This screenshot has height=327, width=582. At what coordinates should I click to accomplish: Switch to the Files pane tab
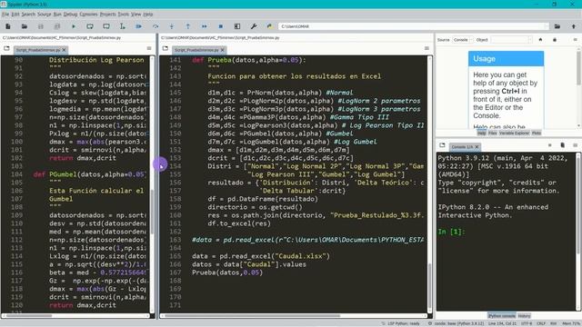[492, 133]
